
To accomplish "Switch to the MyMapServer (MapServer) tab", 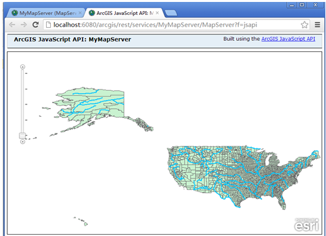I will tap(46, 13).
